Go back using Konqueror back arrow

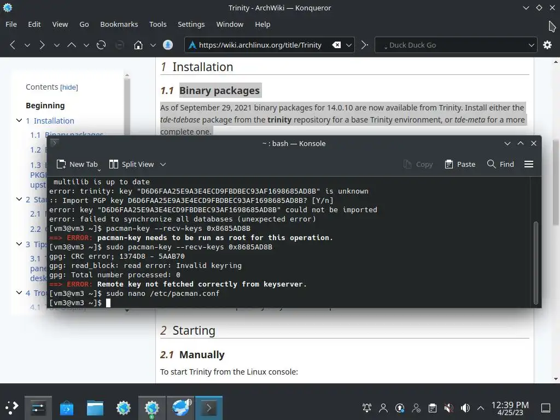(13, 45)
